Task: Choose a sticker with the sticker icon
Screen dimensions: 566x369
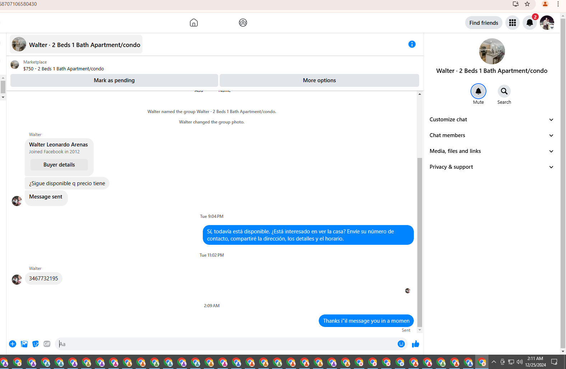Action: 36,344
